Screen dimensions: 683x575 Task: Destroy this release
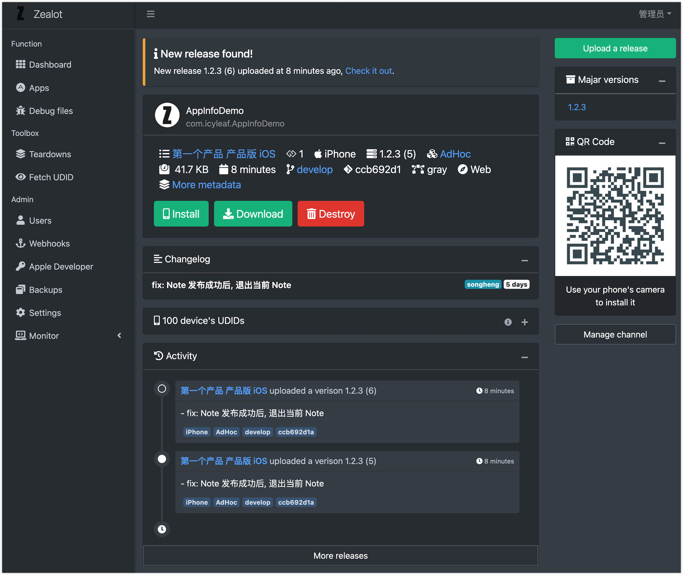pos(330,214)
